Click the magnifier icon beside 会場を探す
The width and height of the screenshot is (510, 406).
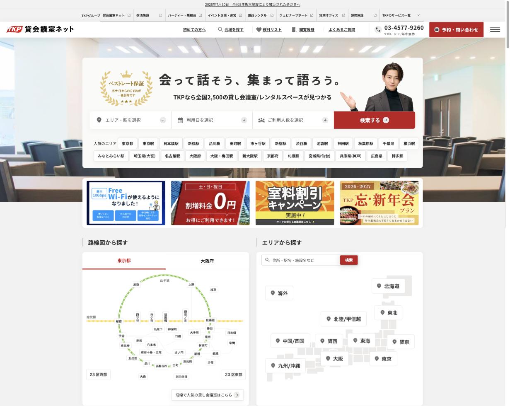point(220,29)
